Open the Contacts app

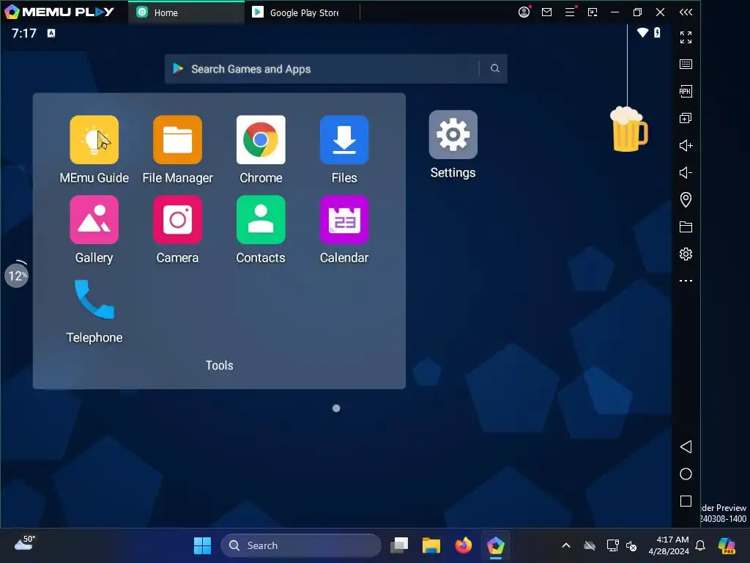point(261,220)
